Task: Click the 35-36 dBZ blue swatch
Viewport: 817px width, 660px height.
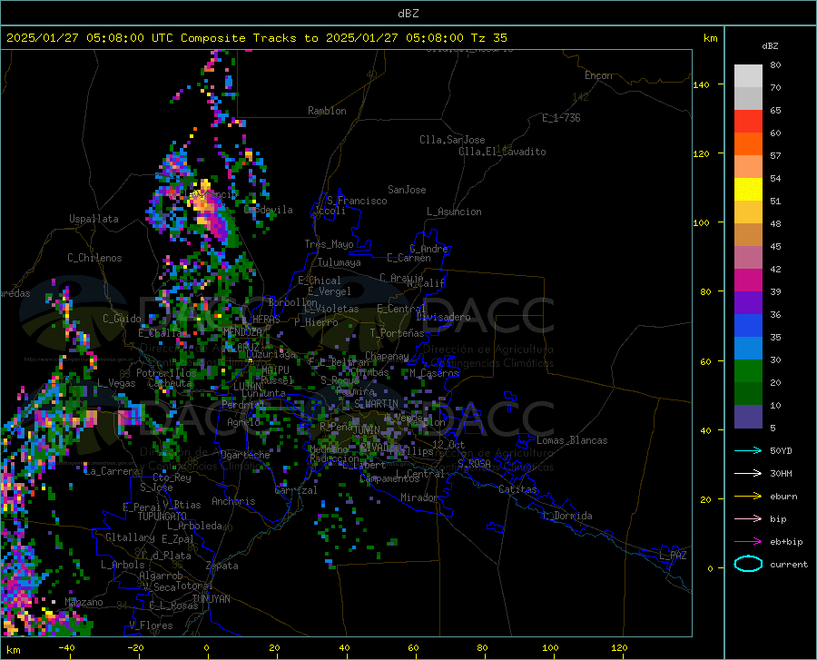Action: 748,326
